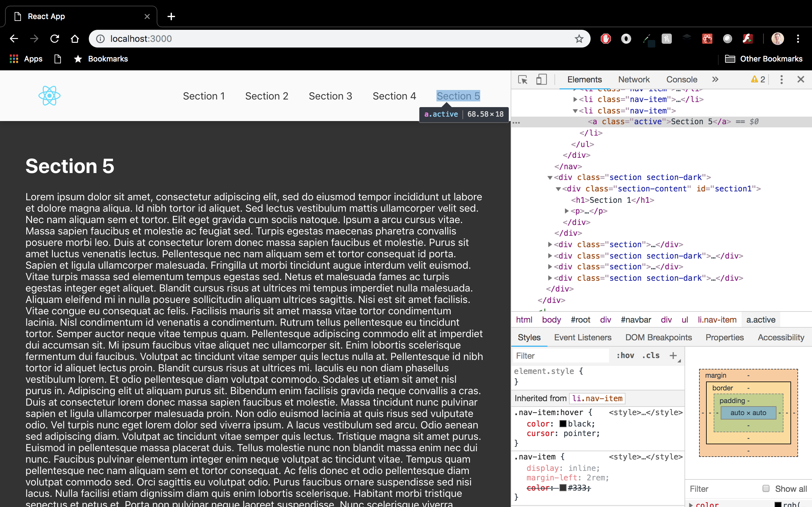The height and width of the screenshot is (507, 812).
Task: Switch to the Network tab in DevTools
Action: tap(634, 79)
